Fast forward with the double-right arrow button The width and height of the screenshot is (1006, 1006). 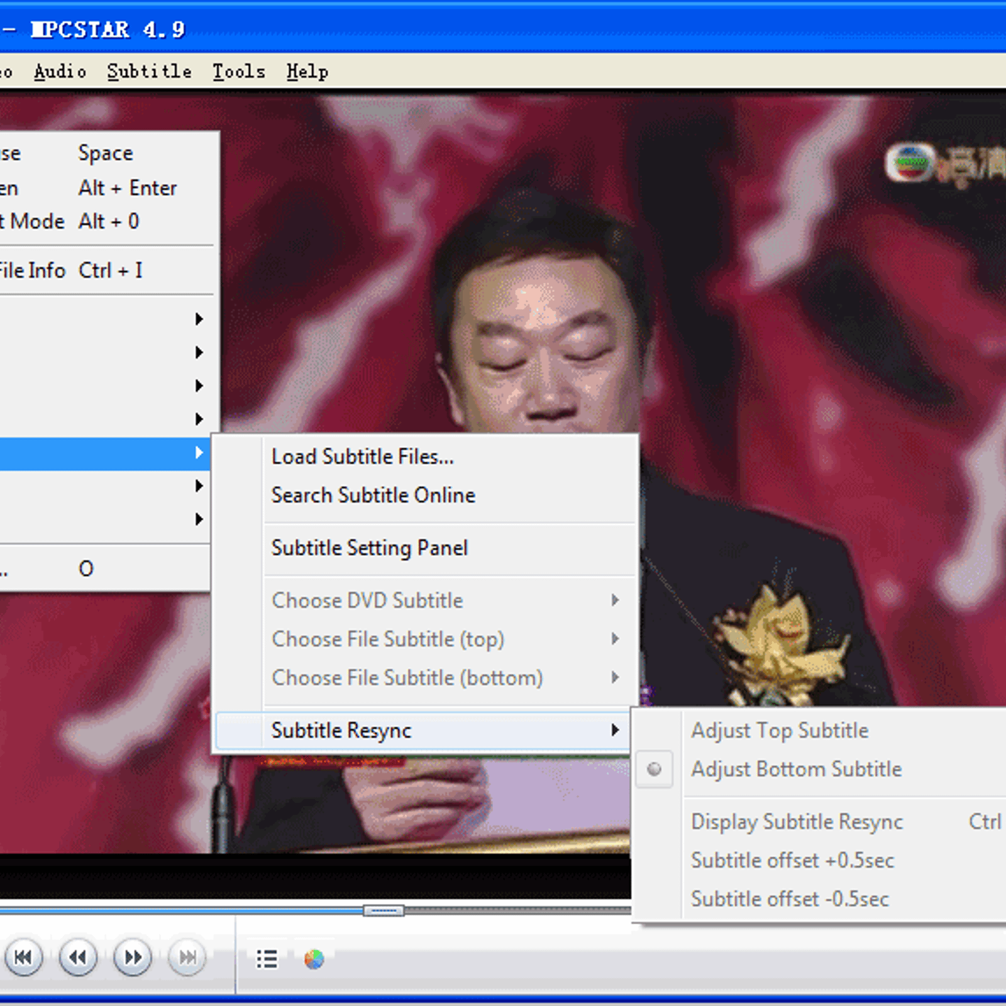[x=133, y=958]
